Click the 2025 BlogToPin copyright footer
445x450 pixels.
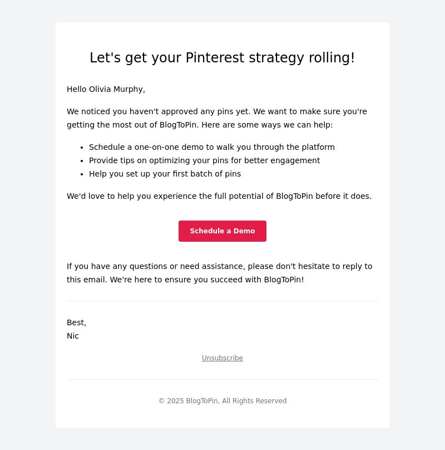tap(222, 401)
